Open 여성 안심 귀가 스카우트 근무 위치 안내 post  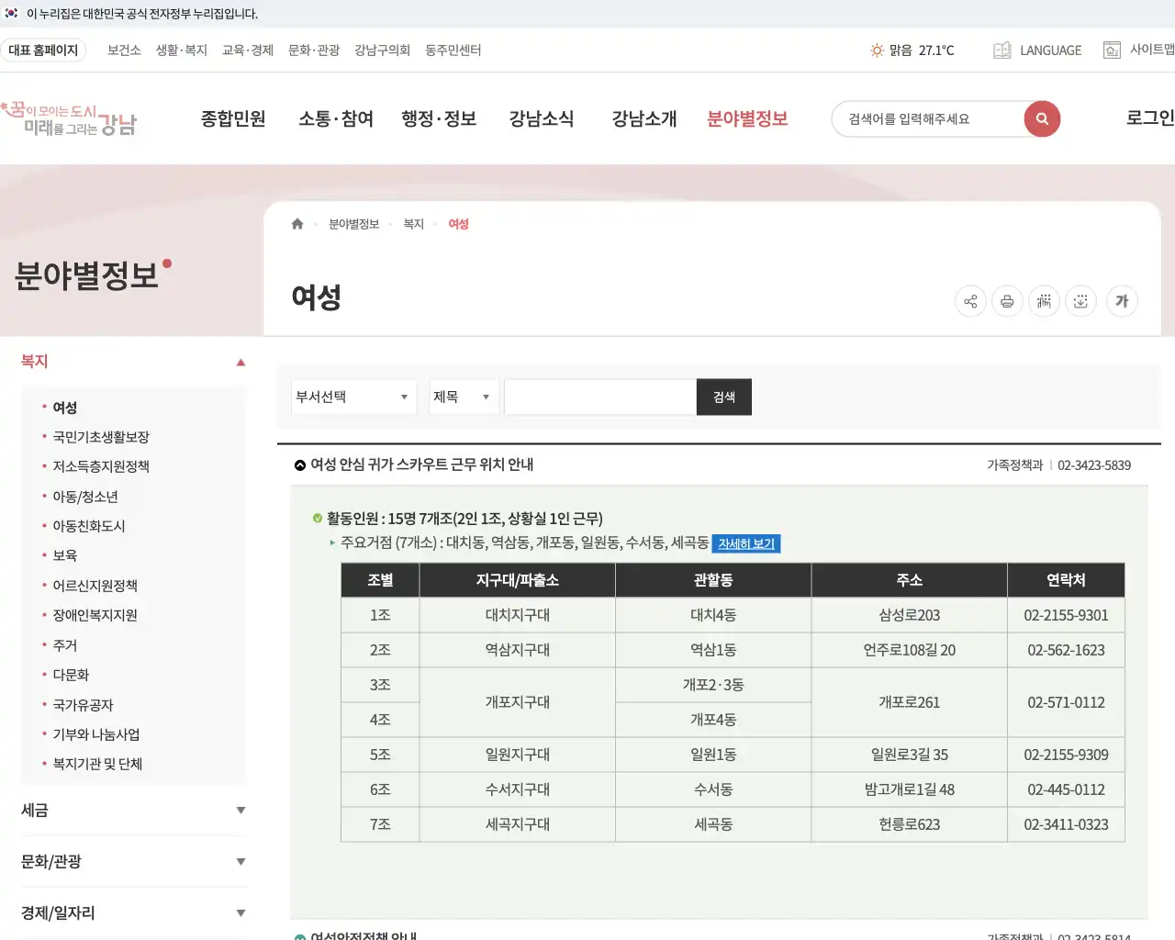tap(422, 464)
